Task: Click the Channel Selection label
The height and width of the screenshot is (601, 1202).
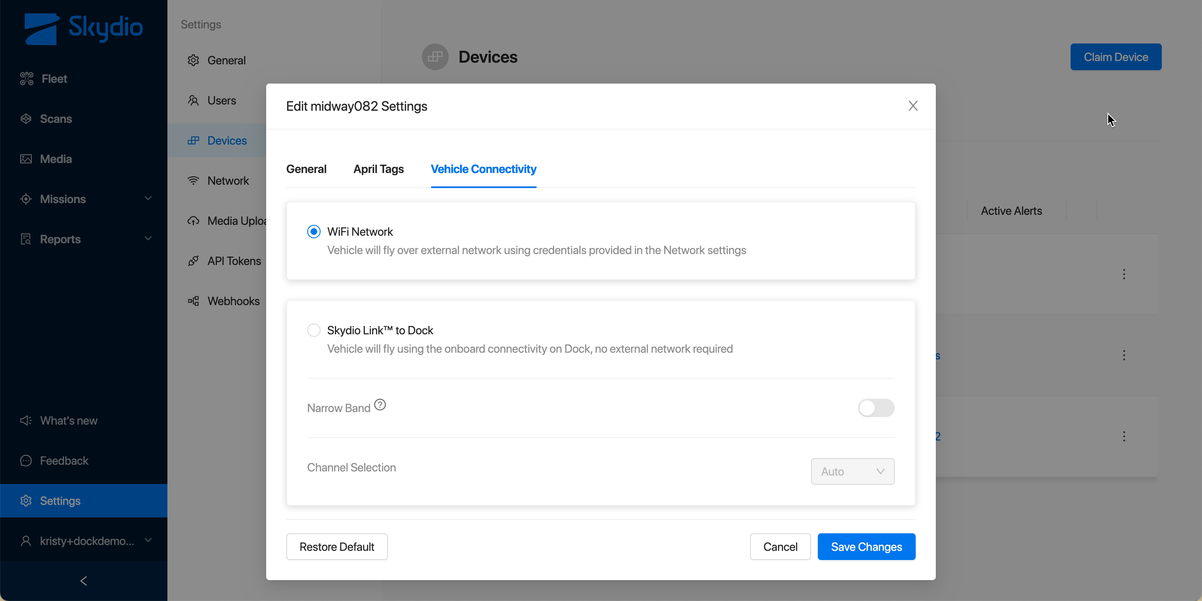Action: (x=352, y=467)
